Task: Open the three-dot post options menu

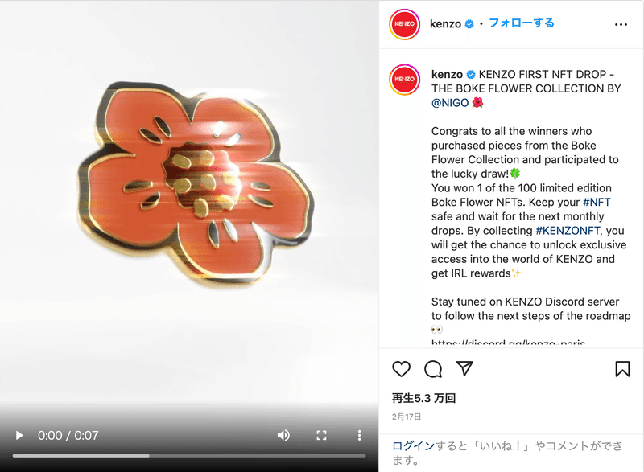Action: tap(621, 25)
